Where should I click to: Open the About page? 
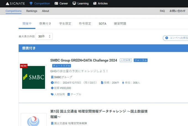tap(45, 11)
